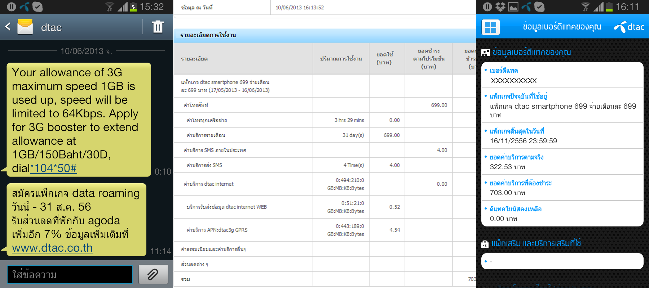Attach a file with paperclip button

tap(153, 275)
